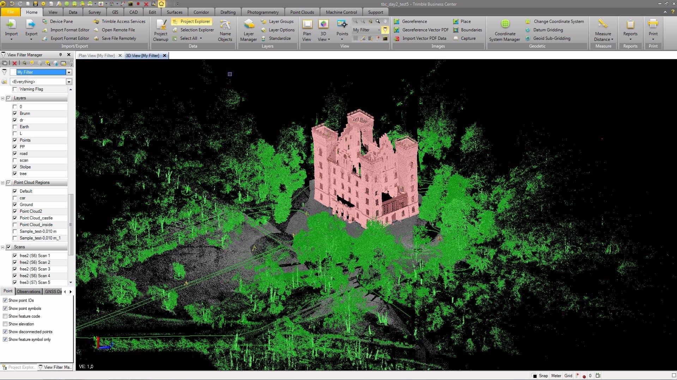The width and height of the screenshot is (677, 380).
Task: Switch to the Surfaces ribbon tab
Action: click(174, 12)
